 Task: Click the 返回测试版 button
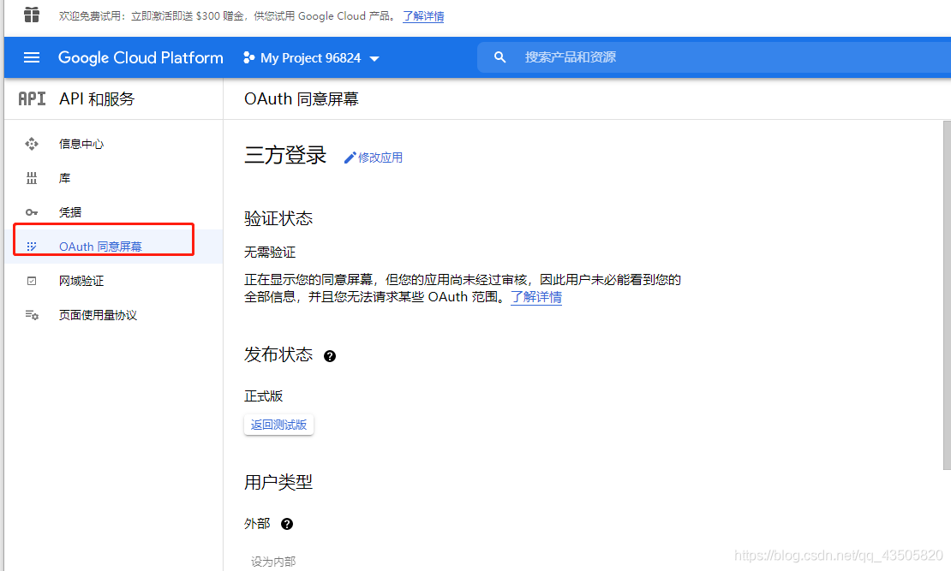click(279, 425)
